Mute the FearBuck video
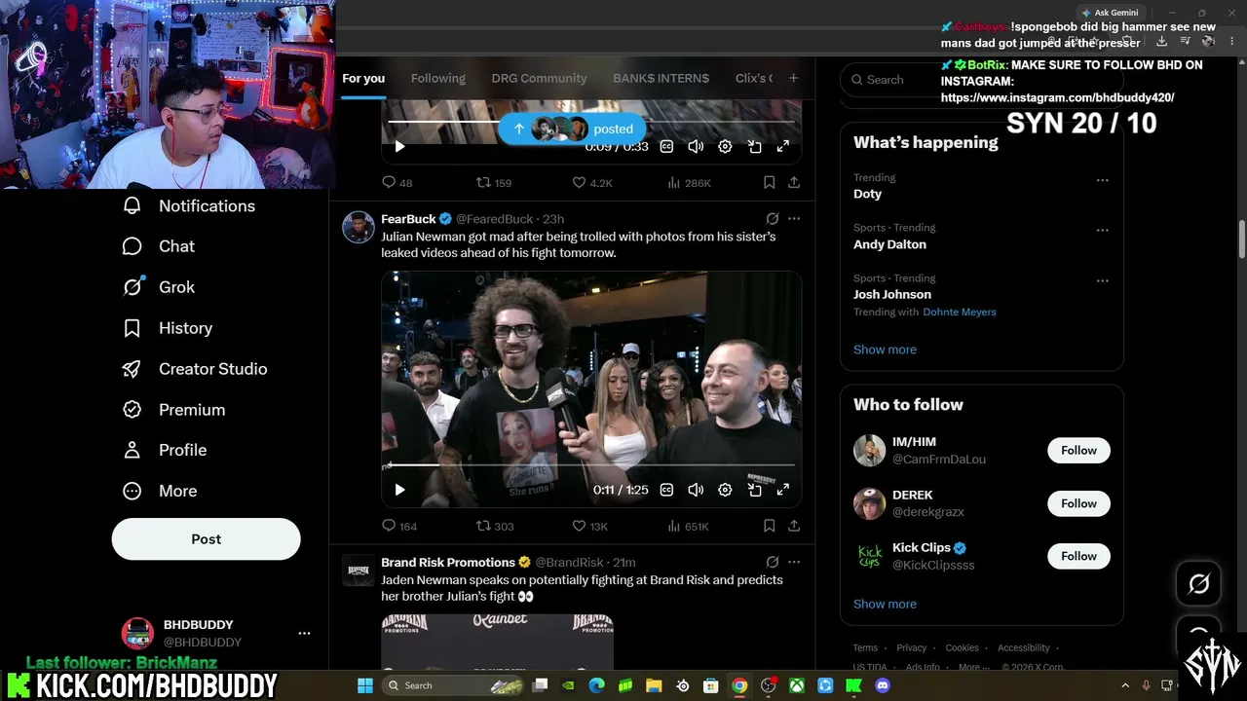 696,490
